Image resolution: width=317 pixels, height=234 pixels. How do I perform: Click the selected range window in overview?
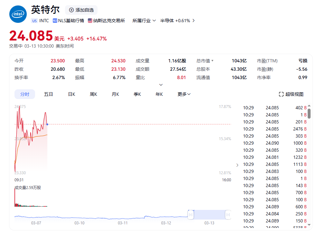209,215
